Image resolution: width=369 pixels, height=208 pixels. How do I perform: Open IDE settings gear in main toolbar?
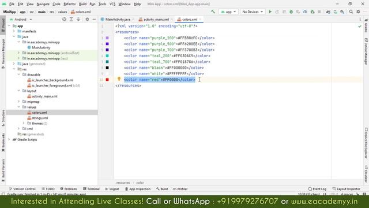[358, 12]
